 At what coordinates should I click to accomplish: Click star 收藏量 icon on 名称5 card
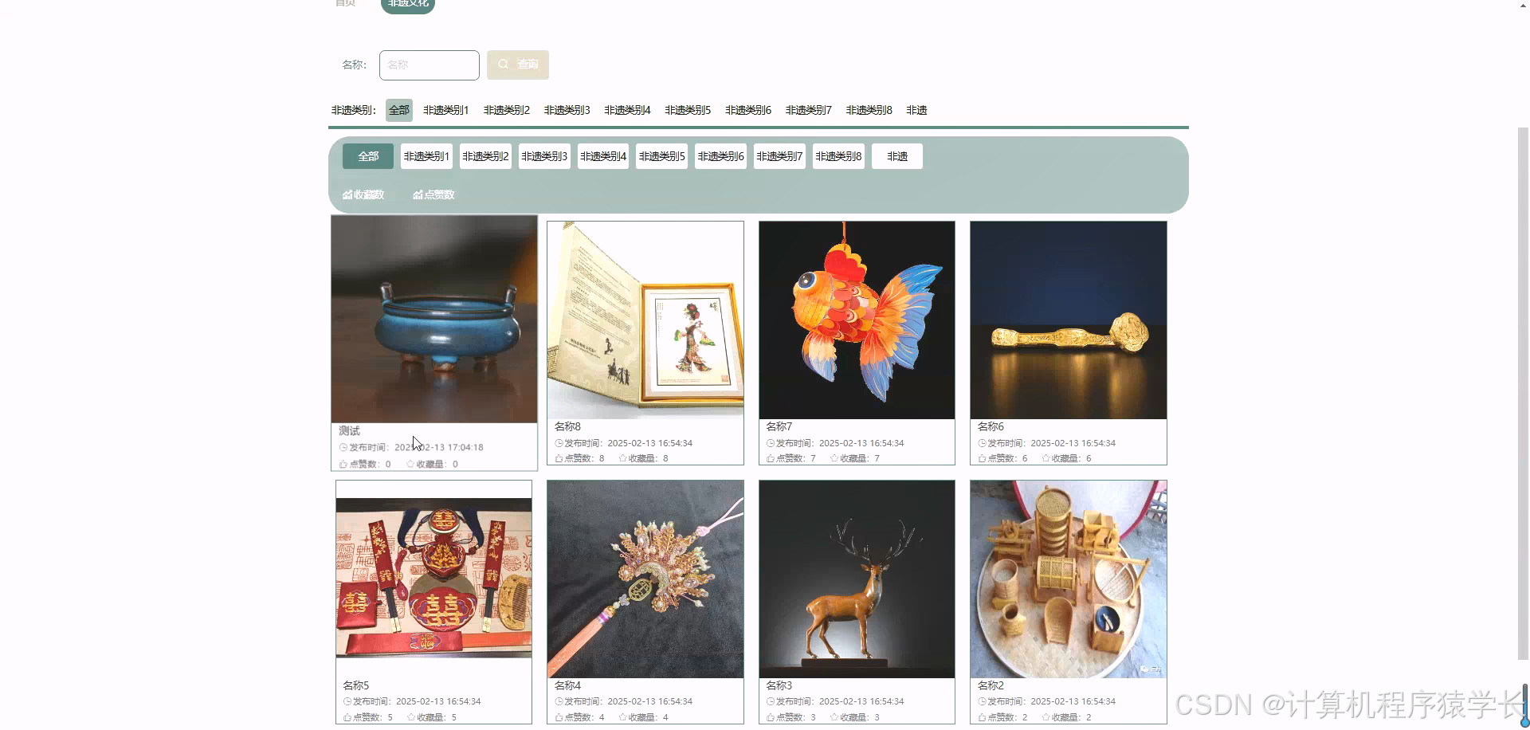(411, 717)
